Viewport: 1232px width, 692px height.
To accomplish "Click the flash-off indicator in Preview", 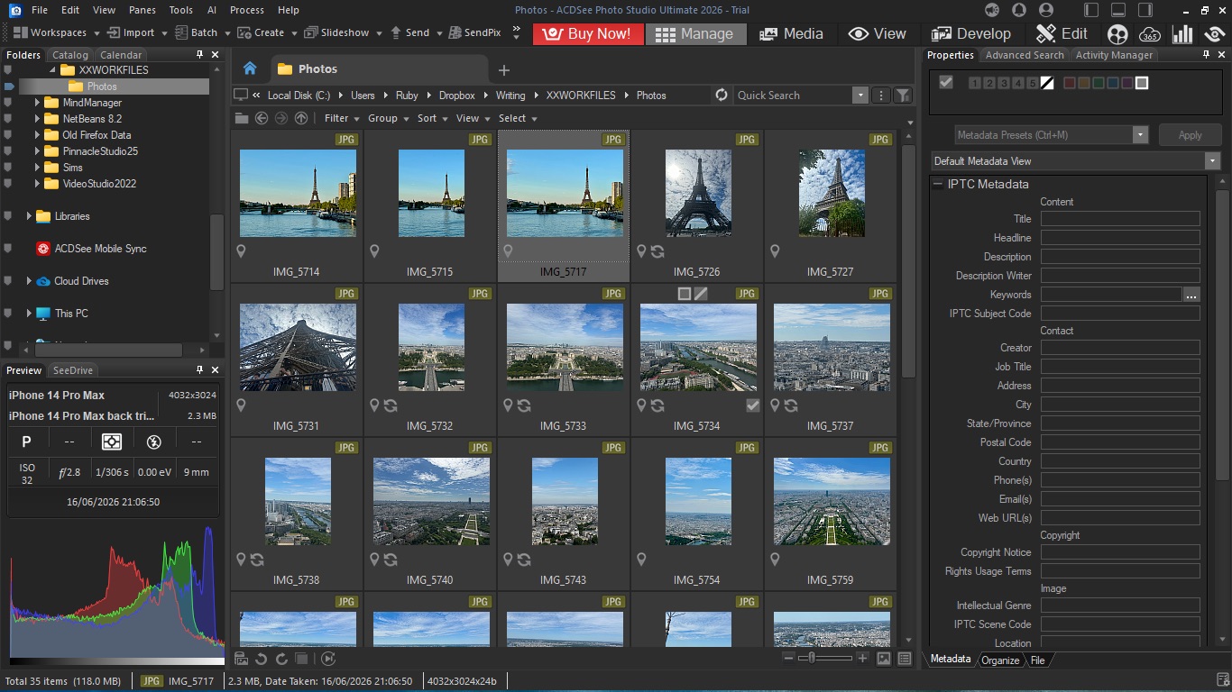I will [153, 442].
